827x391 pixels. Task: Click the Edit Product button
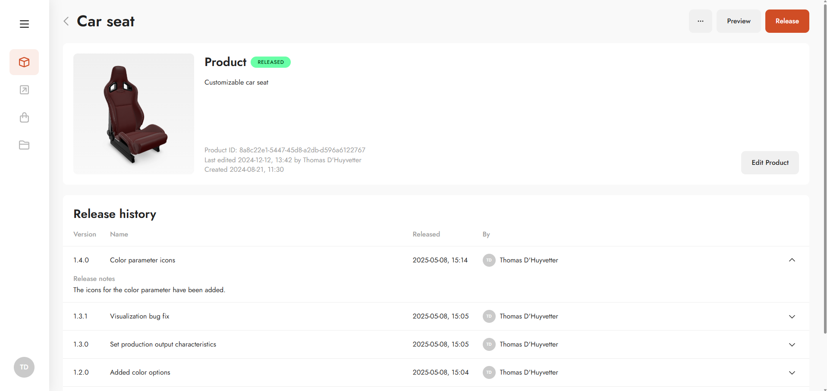770,163
